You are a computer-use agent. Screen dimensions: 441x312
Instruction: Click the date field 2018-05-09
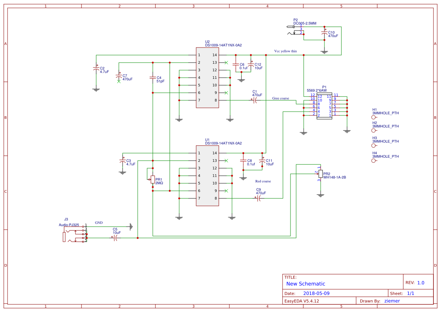(318, 293)
